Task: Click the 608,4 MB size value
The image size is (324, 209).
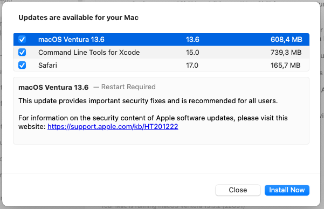Action: [x=286, y=39]
